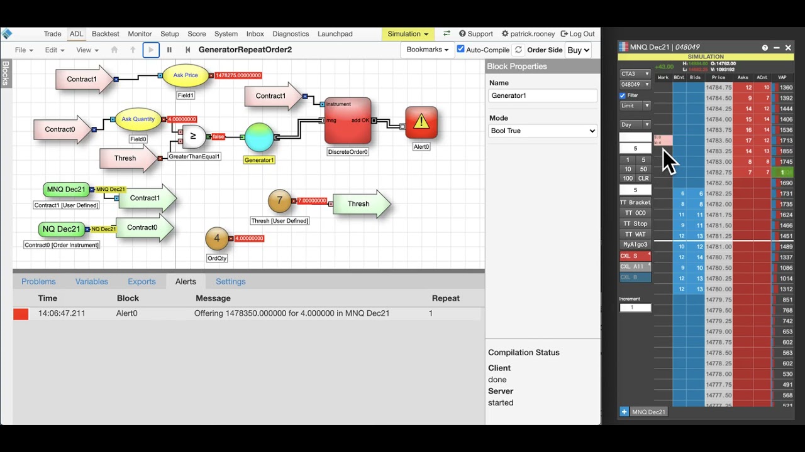Screen dimensions: 805x452
Task: Add a new tab with plus icon
Action: (x=624, y=412)
